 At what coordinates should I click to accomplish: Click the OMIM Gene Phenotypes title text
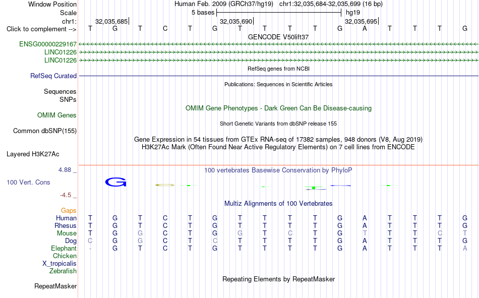278,108
